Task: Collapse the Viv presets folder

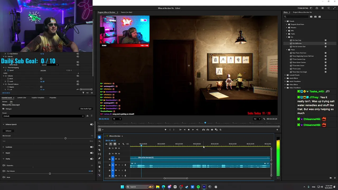Action: [x=287, y=37]
